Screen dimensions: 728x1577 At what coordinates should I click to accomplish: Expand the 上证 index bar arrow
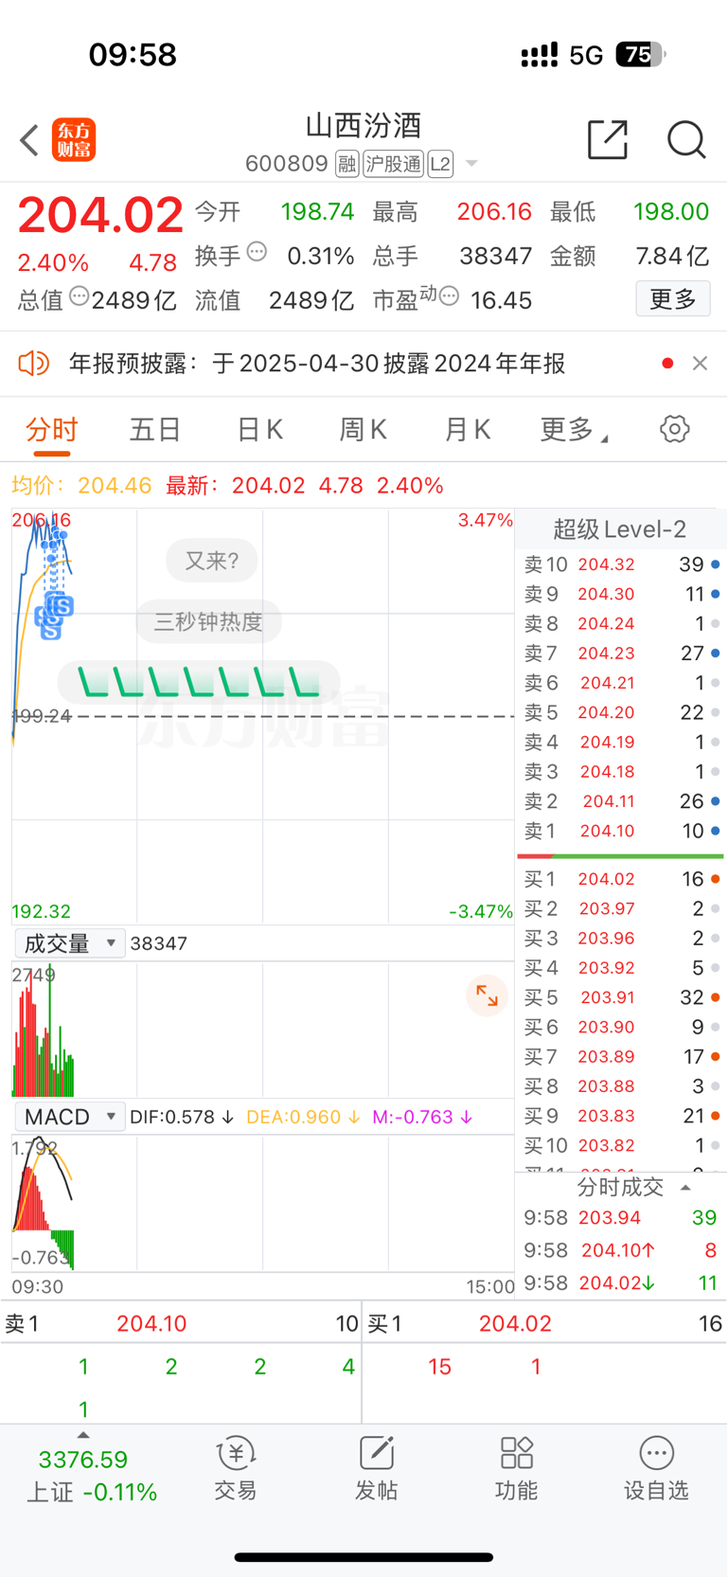point(83,1435)
